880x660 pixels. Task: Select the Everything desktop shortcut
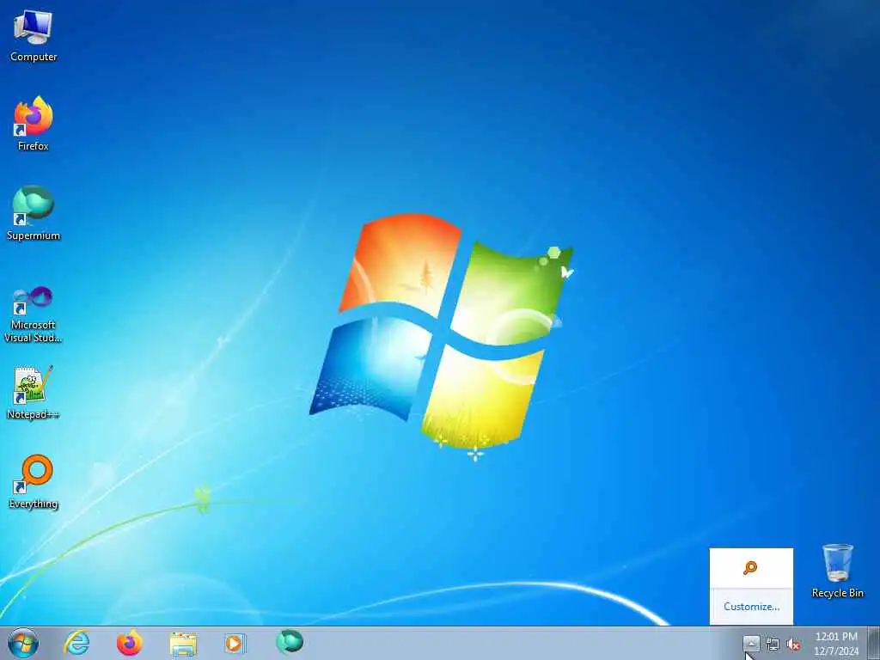click(34, 481)
